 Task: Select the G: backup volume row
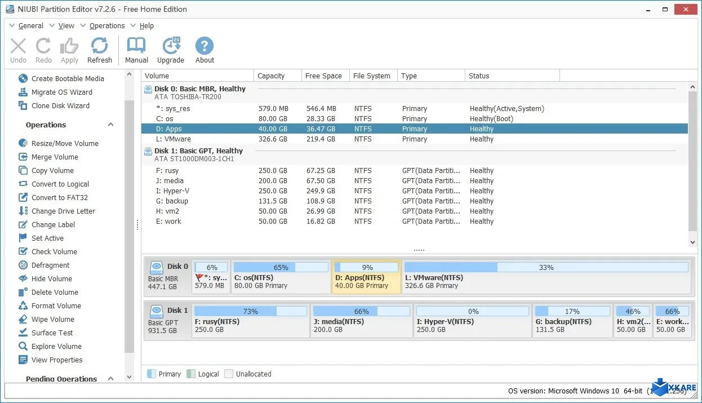(x=415, y=201)
